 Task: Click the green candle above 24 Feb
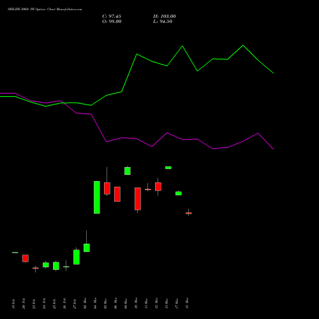(46, 265)
